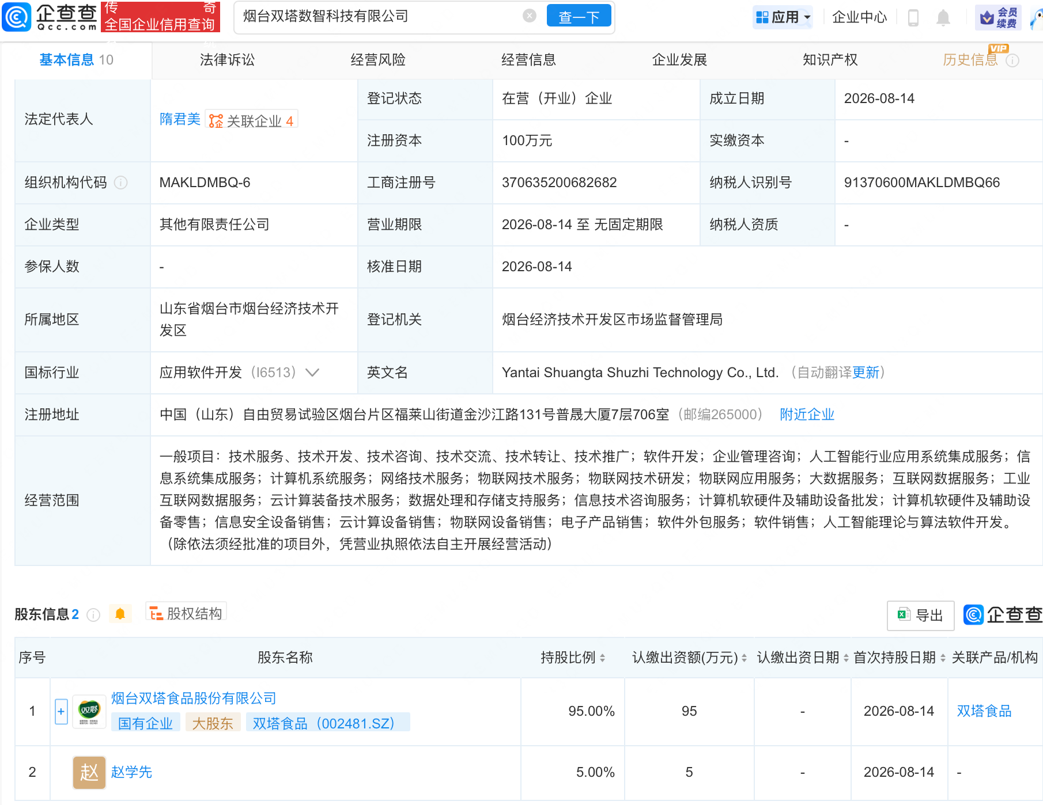
Task: Click 导出 export button
Action: tap(920, 616)
